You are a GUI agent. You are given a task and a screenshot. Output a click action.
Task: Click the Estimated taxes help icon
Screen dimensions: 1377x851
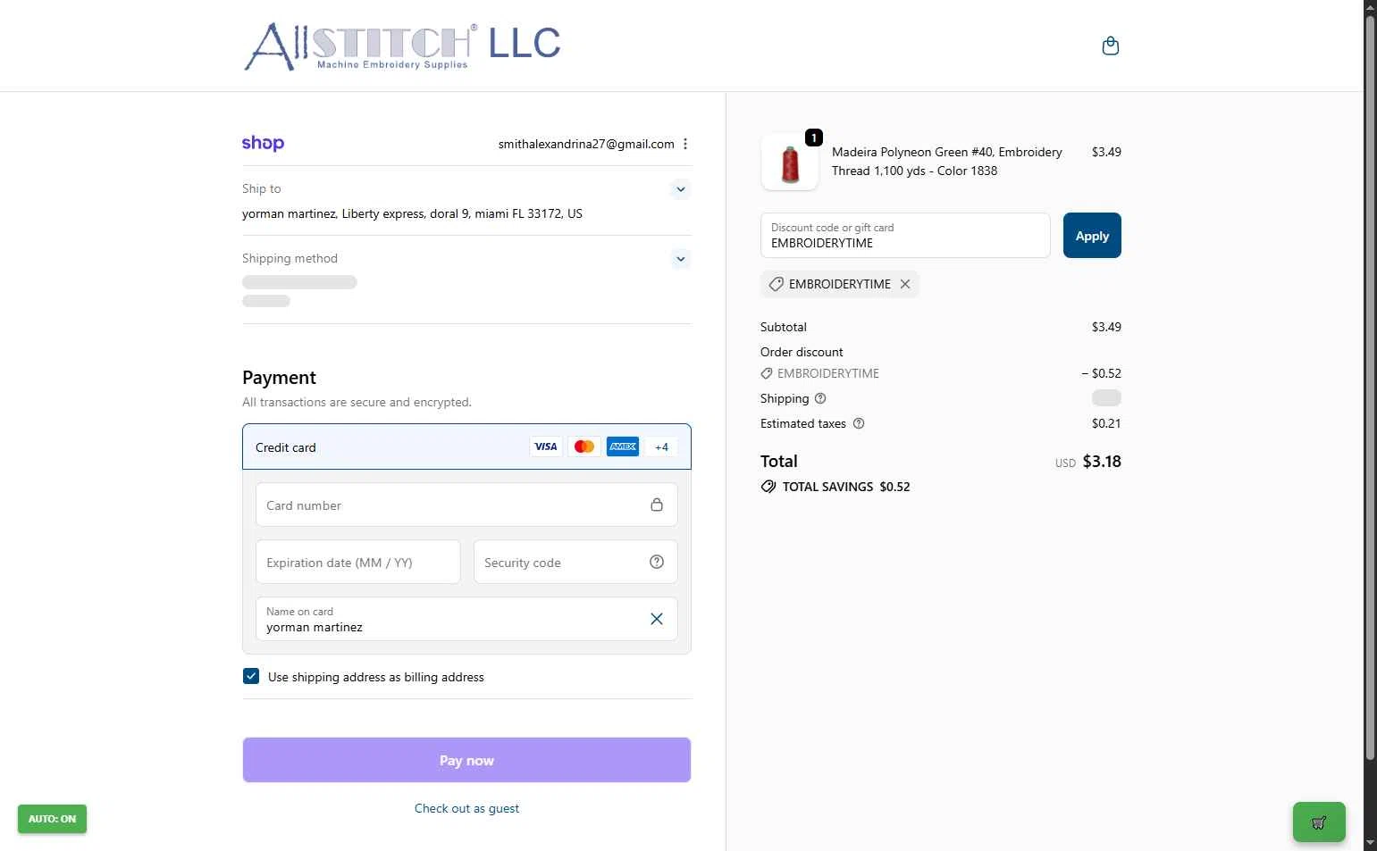859,423
